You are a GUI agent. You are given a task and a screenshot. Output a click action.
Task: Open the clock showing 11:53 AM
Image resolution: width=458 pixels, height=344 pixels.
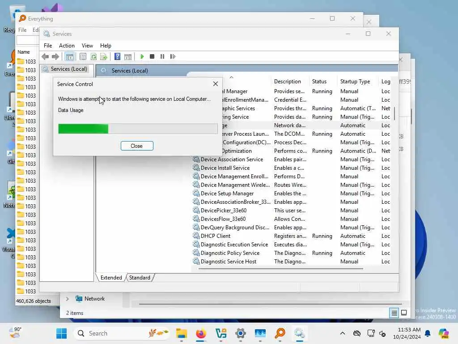(407, 333)
